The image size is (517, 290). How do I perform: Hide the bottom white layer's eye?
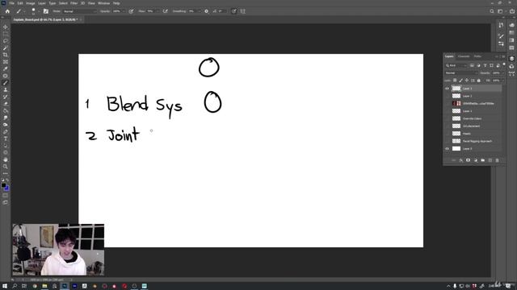point(447,148)
